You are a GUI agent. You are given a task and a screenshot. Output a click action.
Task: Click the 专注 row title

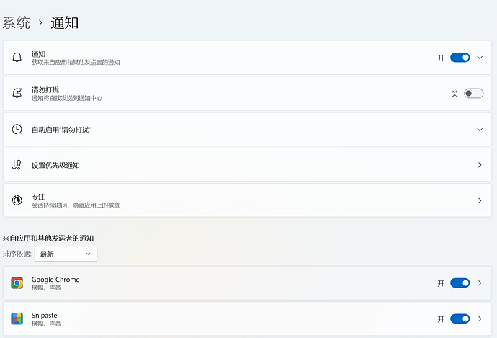(x=38, y=197)
